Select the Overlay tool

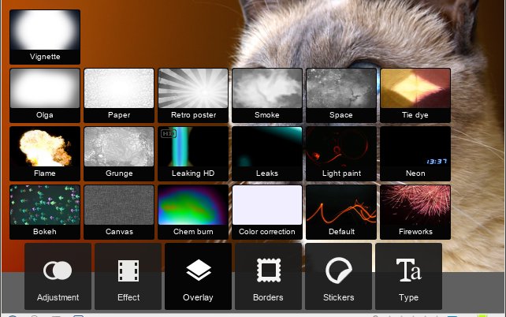(x=198, y=276)
